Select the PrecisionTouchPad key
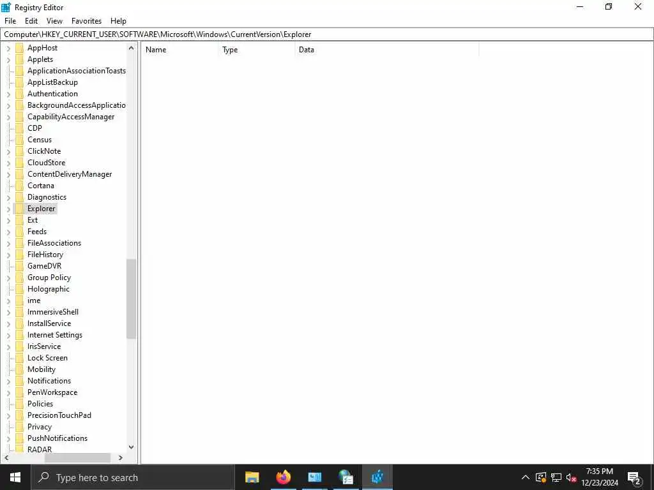654x490 pixels. (x=59, y=415)
